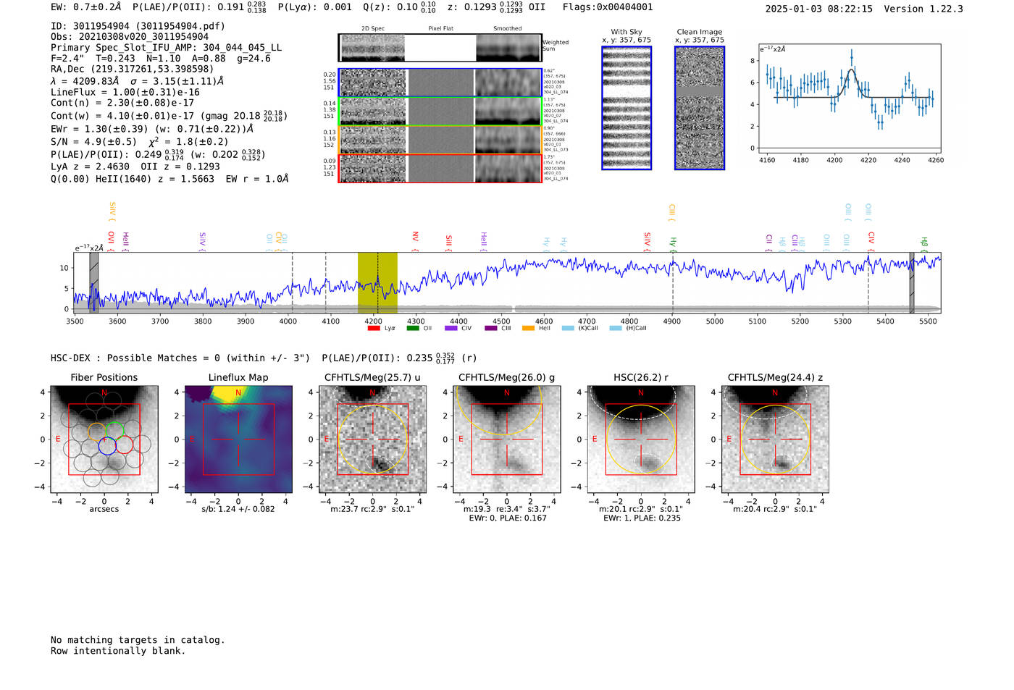Click the green Hβ line marker
The image size is (1014, 690).
coord(924,244)
